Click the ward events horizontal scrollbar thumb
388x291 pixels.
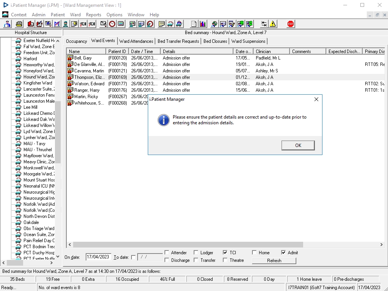(188, 244)
